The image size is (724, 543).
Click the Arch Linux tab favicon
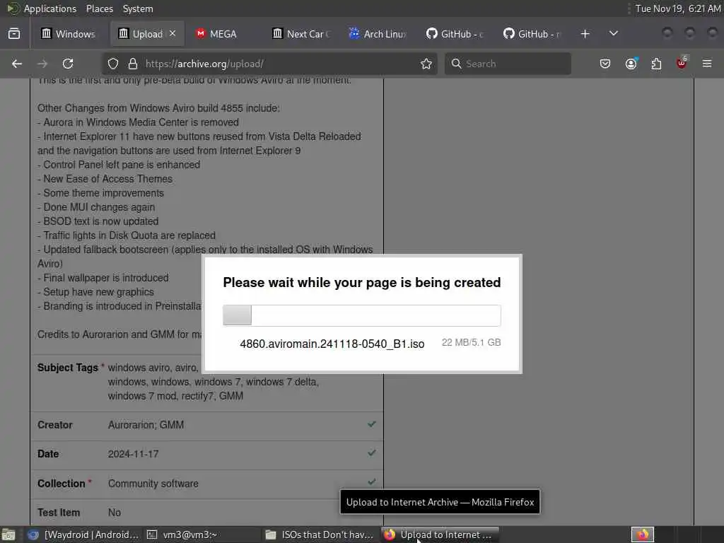pos(354,34)
